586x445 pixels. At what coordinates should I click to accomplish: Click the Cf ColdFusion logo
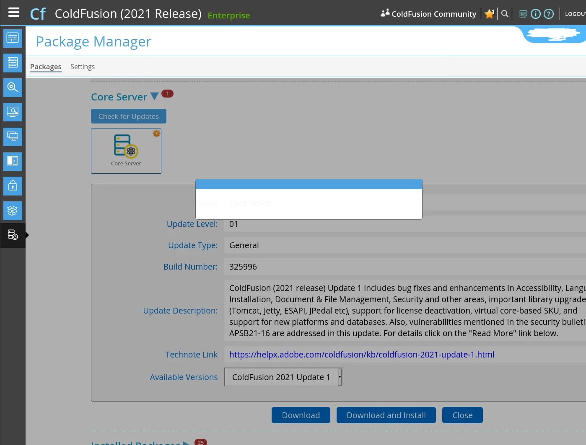click(38, 14)
